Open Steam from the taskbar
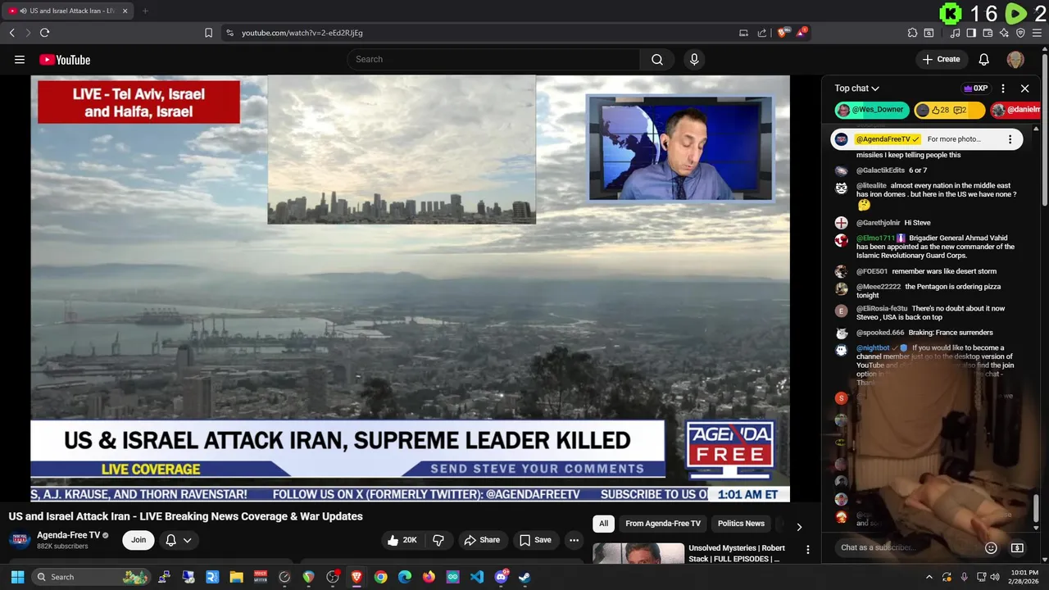 [524, 577]
